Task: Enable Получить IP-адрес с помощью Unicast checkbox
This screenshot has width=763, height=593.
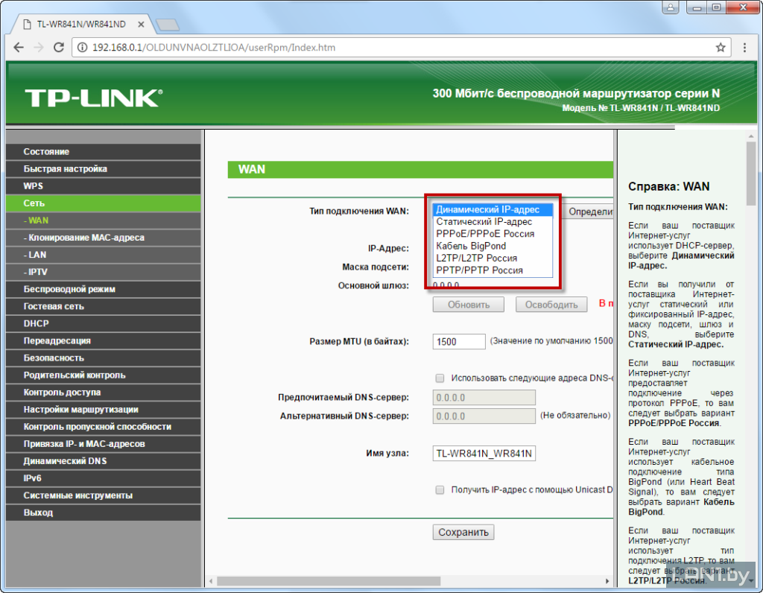Action: 440,490
